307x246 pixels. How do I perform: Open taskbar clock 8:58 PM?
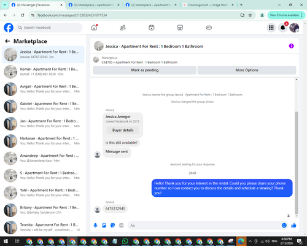coord(287,241)
